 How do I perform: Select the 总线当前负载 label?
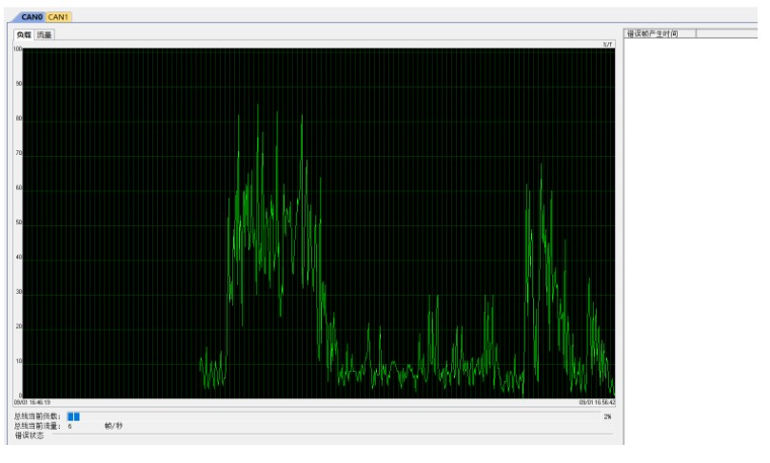pos(37,416)
